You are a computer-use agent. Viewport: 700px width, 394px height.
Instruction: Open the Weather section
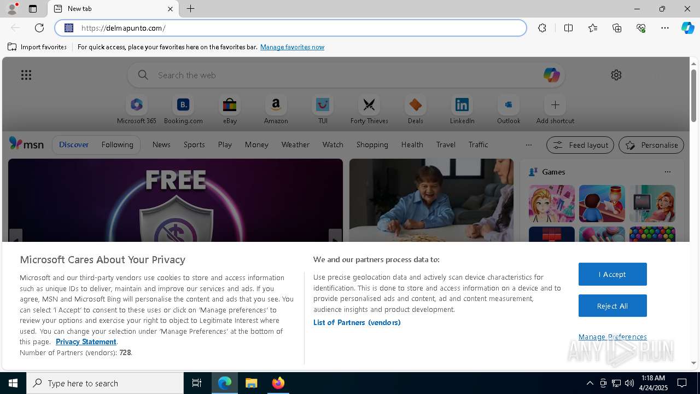pos(295,144)
